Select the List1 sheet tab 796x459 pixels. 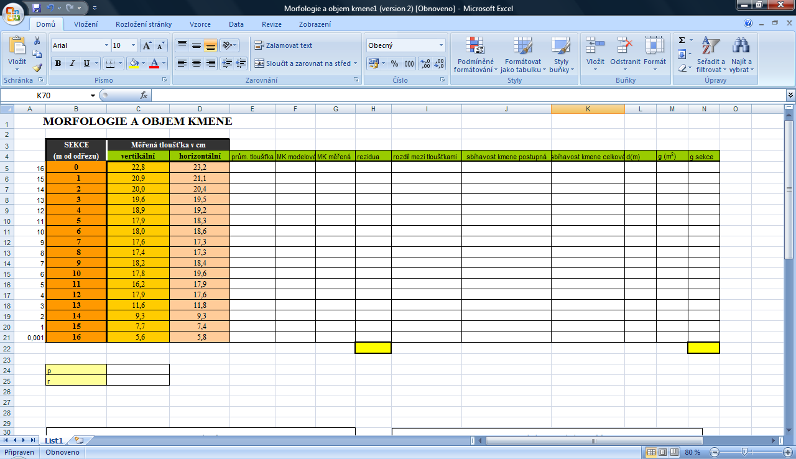coord(54,440)
